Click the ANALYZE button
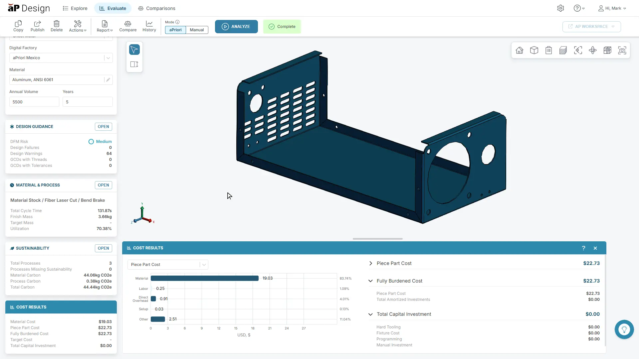 point(236,27)
